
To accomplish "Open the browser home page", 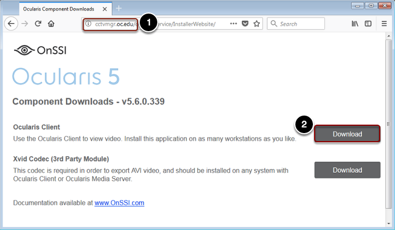I will 51,24.
